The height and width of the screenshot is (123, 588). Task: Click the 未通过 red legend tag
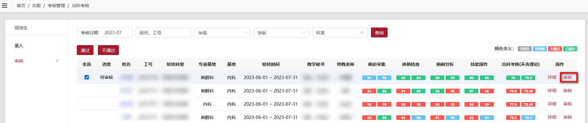[x=555, y=49]
